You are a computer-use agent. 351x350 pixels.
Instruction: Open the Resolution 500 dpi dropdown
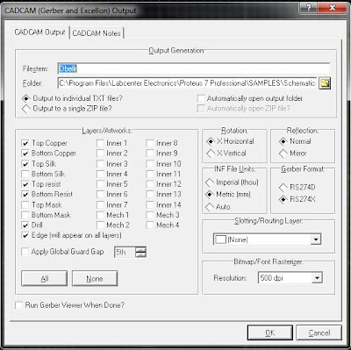point(317,278)
